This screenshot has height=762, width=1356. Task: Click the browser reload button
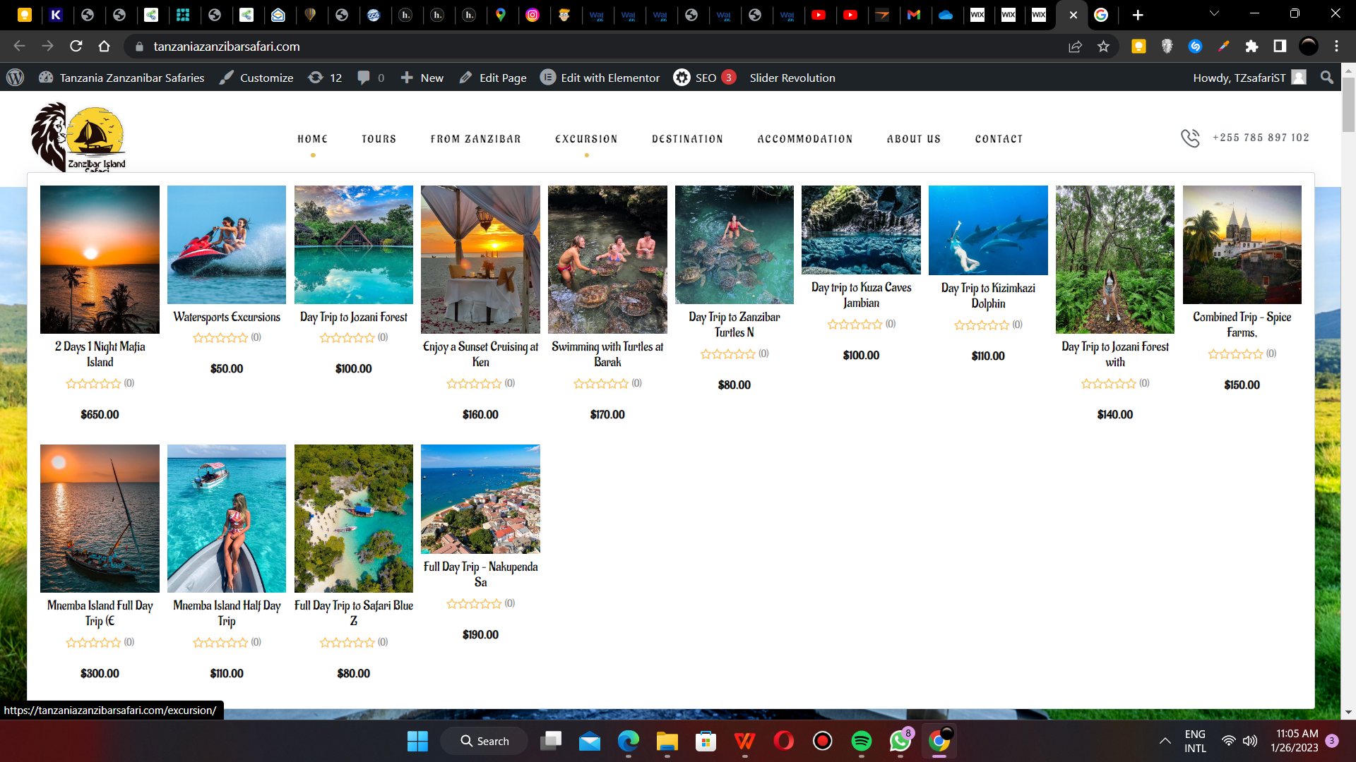coord(76,46)
